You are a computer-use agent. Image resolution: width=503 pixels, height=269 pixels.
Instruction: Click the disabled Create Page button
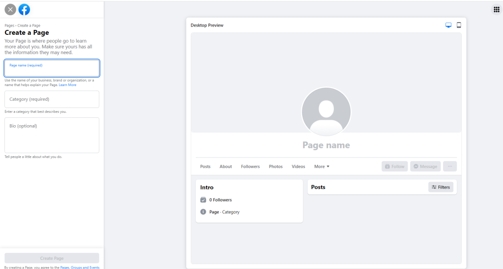tap(52, 258)
